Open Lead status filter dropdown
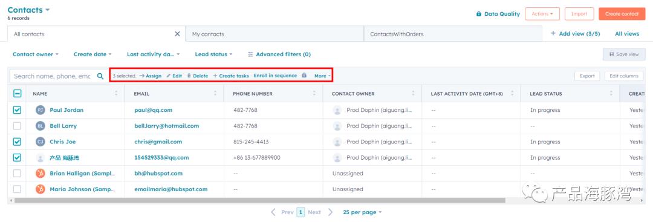Viewport: 653px width, 222px height. [213, 54]
